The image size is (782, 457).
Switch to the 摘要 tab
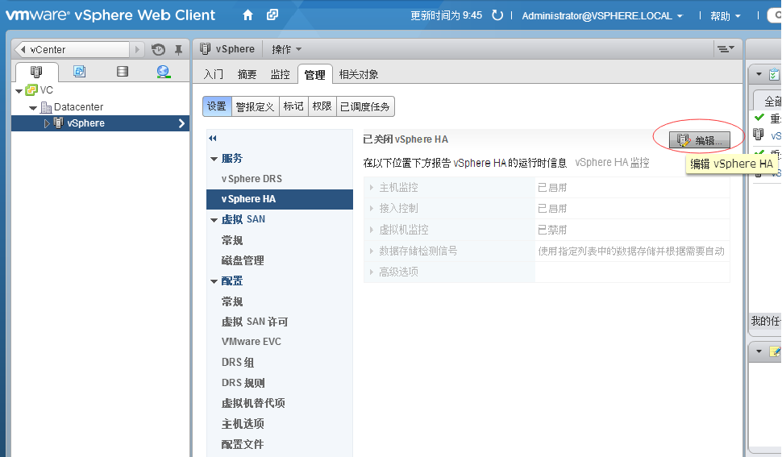pos(247,75)
